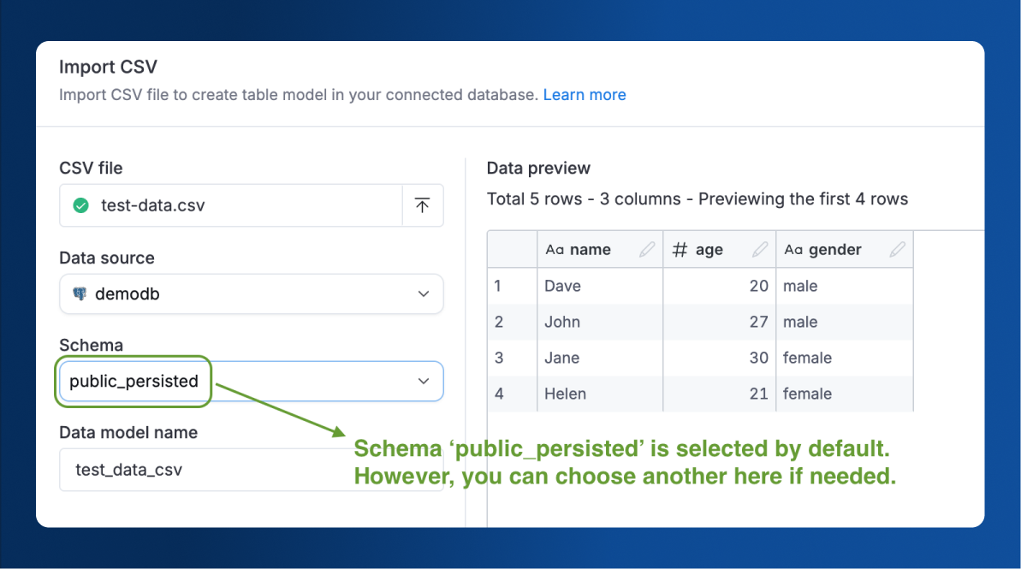This screenshot has width=1021, height=569.
Task: Click the '#' numeric-type icon on the age column
Action: coord(681,249)
